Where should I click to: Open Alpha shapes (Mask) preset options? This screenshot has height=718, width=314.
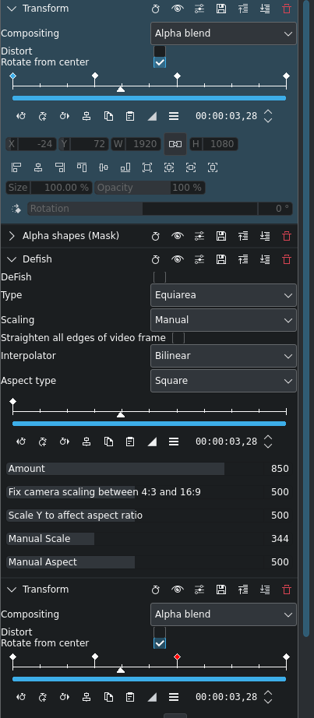[199, 236]
